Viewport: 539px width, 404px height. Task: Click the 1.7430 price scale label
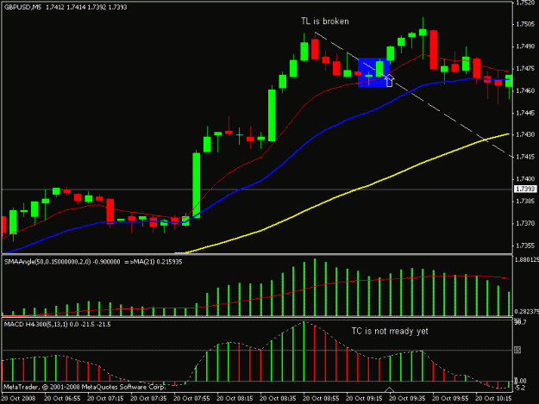coord(525,134)
